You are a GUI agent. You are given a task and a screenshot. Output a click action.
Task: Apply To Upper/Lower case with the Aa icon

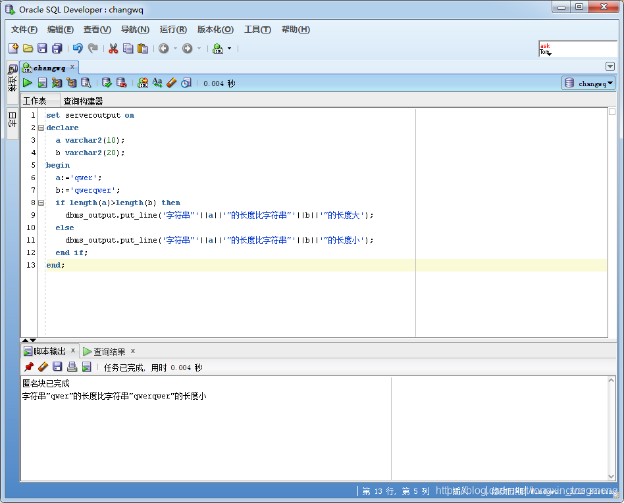[x=157, y=83]
